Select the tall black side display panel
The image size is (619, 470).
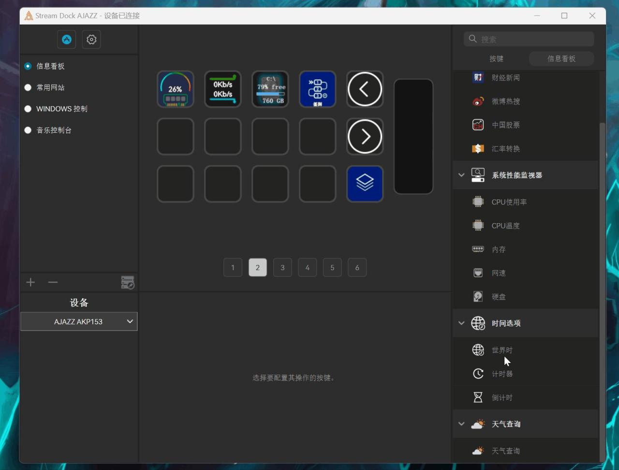pos(413,136)
